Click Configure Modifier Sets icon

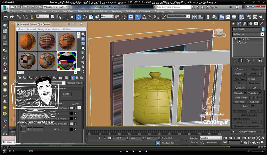coord(260,60)
